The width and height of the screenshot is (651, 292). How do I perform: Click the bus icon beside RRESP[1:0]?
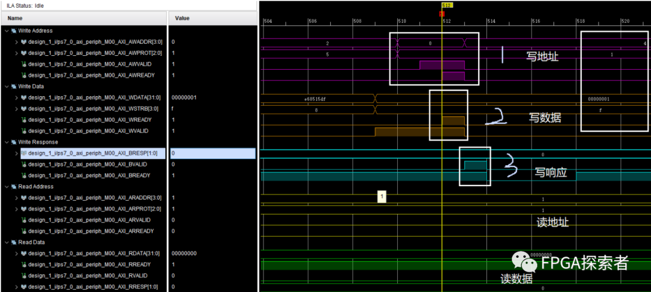coord(24,287)
